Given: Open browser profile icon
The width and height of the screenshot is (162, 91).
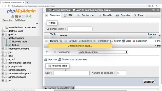Looking at the screenshot, I should (156, 6).
